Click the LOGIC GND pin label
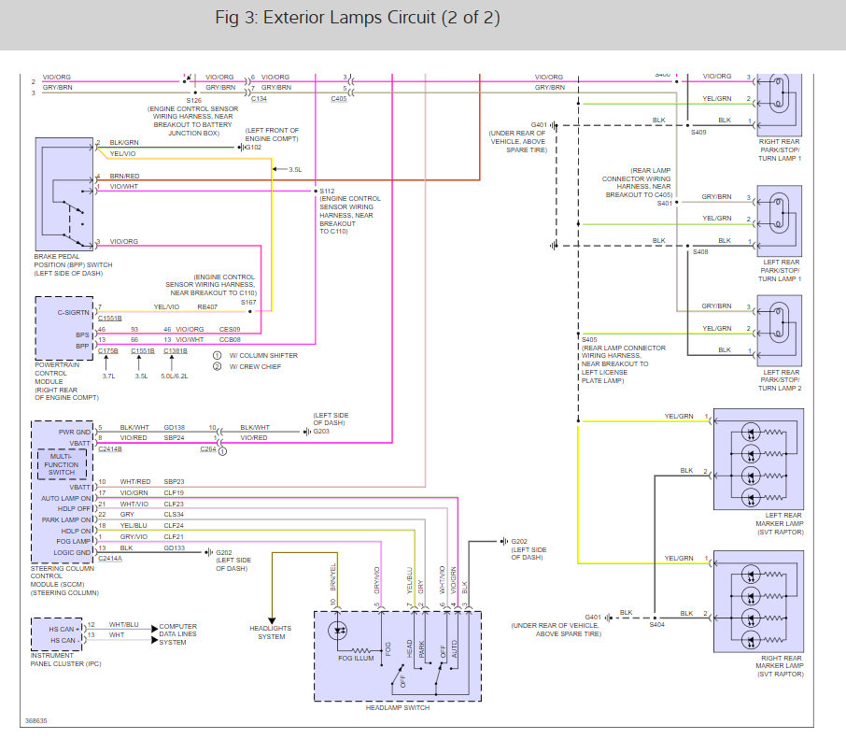The image size is (846, 739). click(72, 553)
